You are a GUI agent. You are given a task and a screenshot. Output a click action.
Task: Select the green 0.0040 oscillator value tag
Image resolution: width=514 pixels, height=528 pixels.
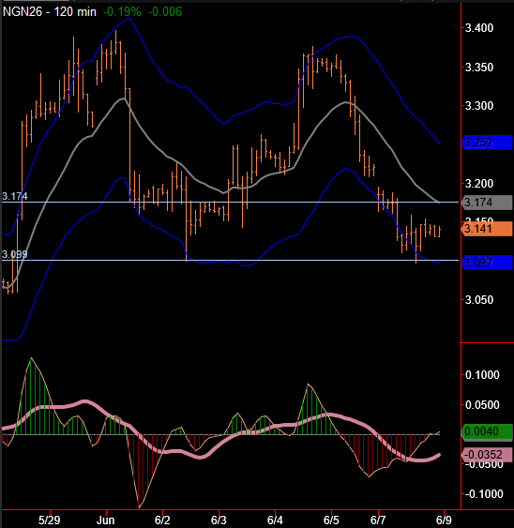point(487,431)
